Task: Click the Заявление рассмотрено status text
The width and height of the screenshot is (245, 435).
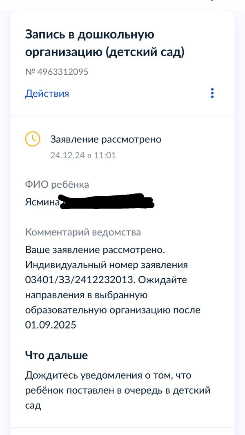Action: pos(106,140)
